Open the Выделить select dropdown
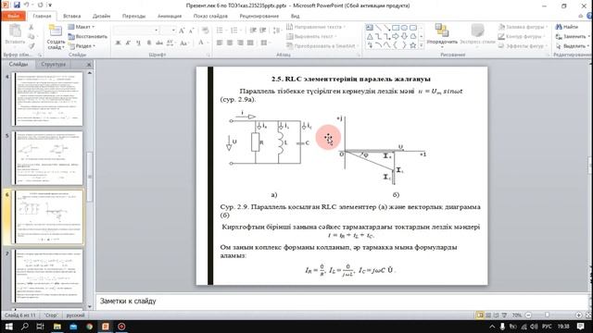The height and width of the screenshot is (333, 593). 572,45
